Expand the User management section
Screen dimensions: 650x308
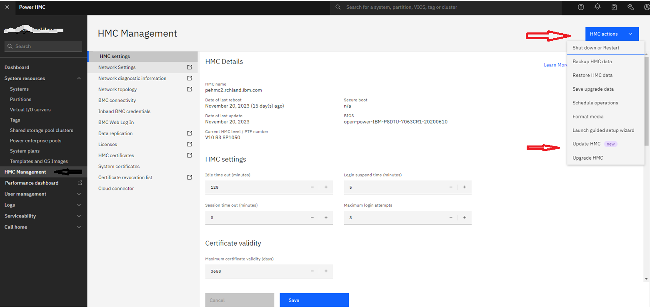79,194
